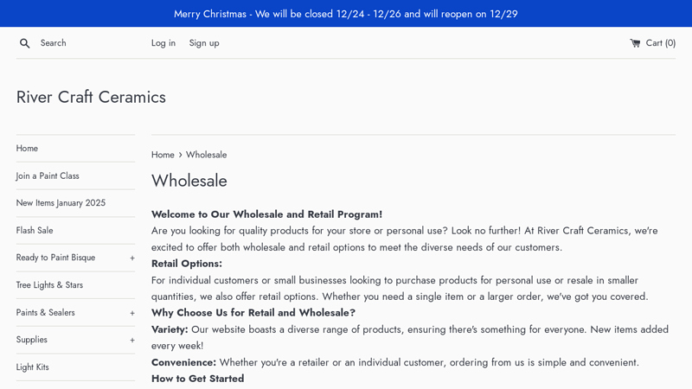Viewport: 692px width, 389px height.
Task: Open Light Kits category
Action: [33, 367]
